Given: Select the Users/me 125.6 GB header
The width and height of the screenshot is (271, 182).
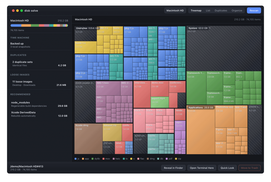Looking at the screenshot, I should [x=87, y=28].
